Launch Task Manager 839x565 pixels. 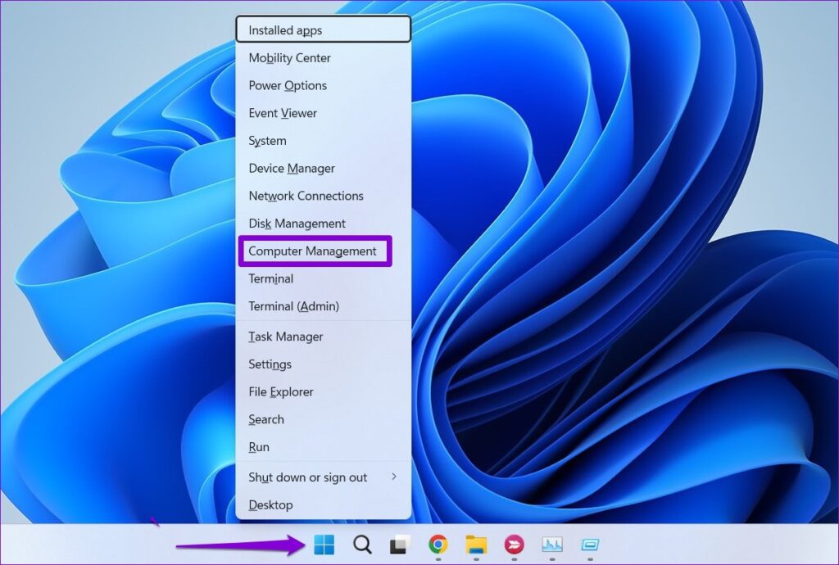click(285, 337)
